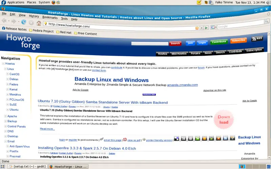The height and width of the screenshot is (169, 271).
Task: Click the magnifier in the Google search box
Action: coord(267,21)
